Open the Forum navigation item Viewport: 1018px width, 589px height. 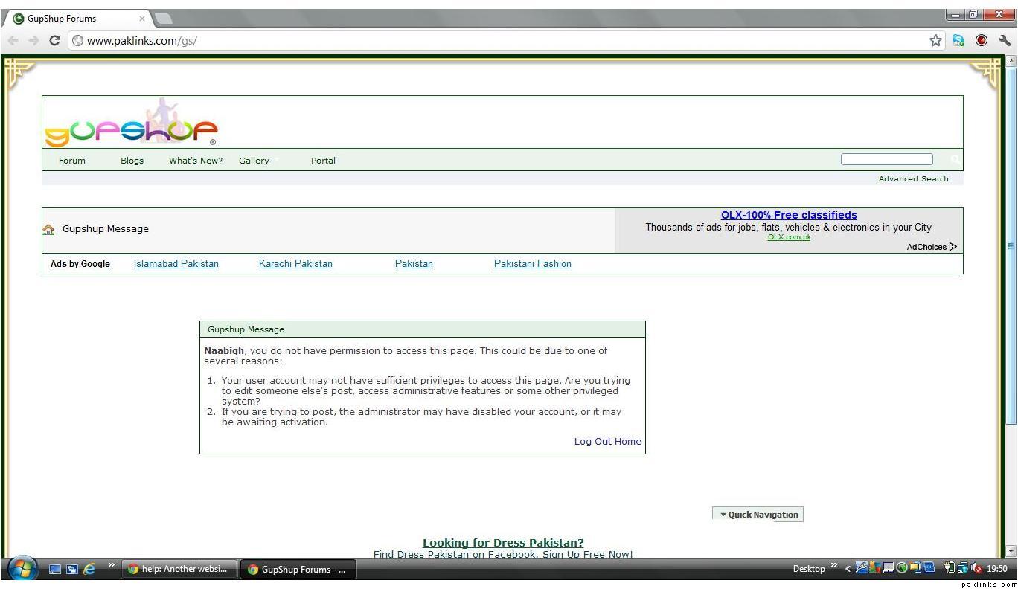click(72, 161)
